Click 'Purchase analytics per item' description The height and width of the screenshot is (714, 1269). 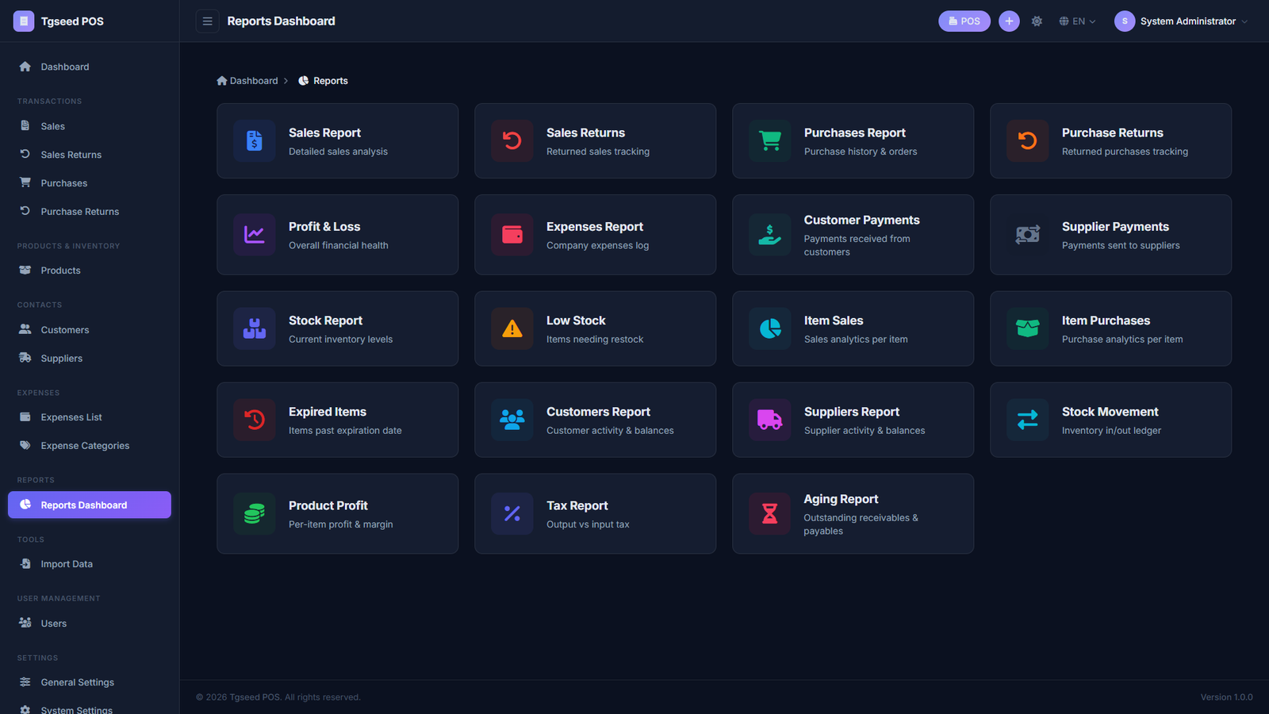tap(1122, 340)
